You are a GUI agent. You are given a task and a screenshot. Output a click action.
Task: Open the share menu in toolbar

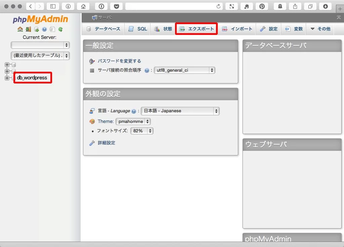click(x=295, y=6)
